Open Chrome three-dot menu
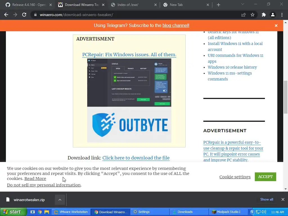The image size is (288, 216). 282,15
